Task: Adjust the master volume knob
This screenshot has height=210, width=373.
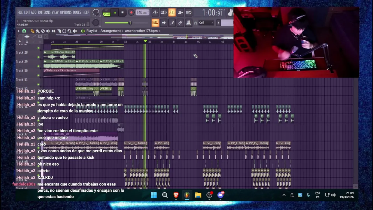Action: point(96,13)
